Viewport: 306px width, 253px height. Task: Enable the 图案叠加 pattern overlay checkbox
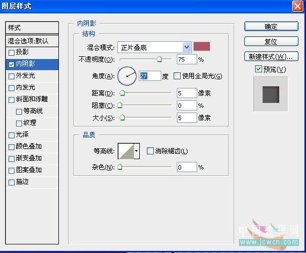tap(11, 170)
